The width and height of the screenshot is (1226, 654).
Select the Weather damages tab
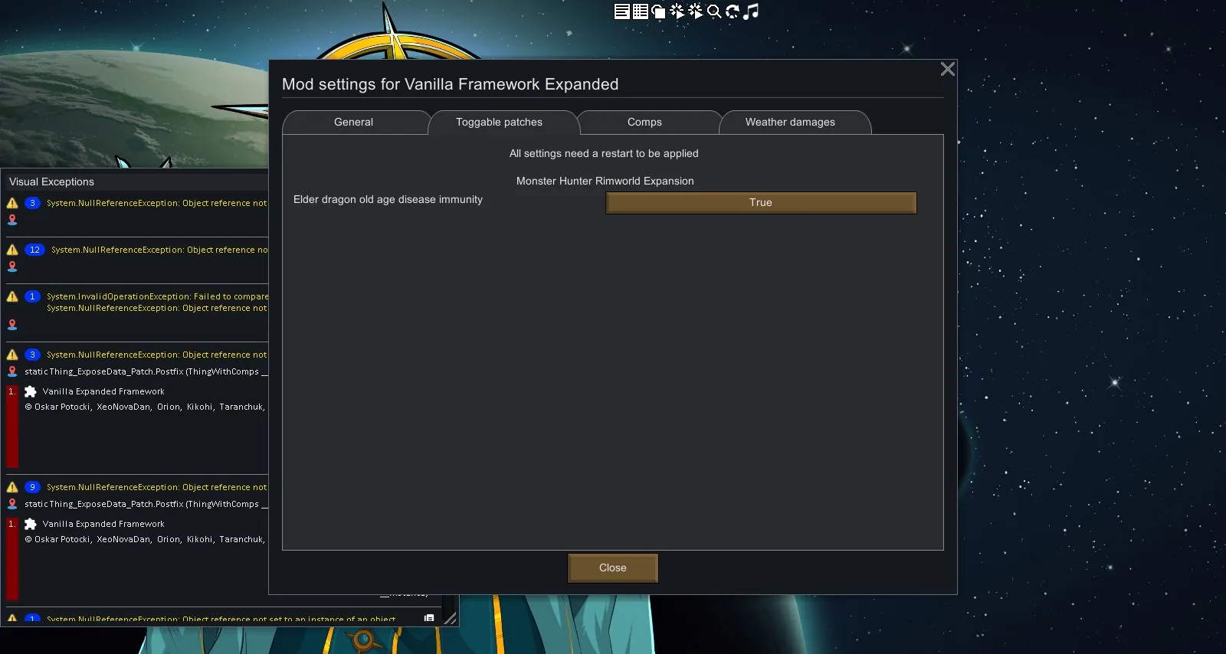click(790, 123)
